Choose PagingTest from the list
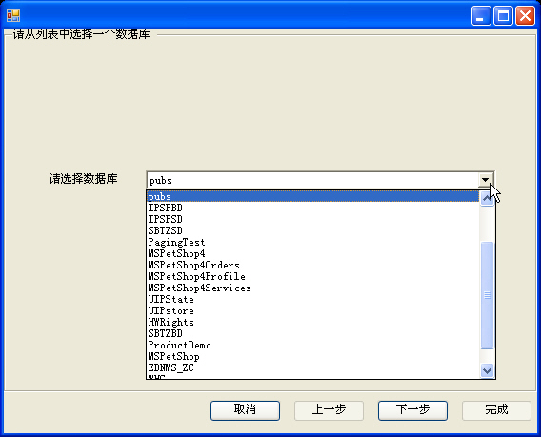 [x=313, y=242]
